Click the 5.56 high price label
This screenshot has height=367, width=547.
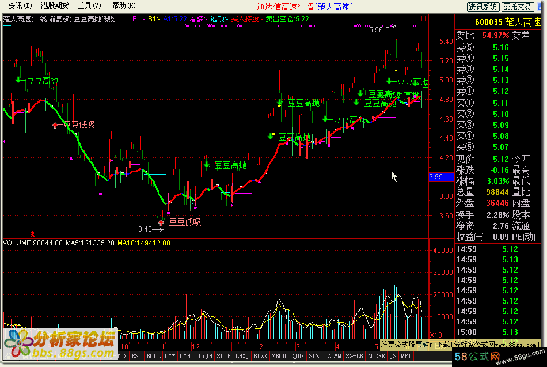376,30
